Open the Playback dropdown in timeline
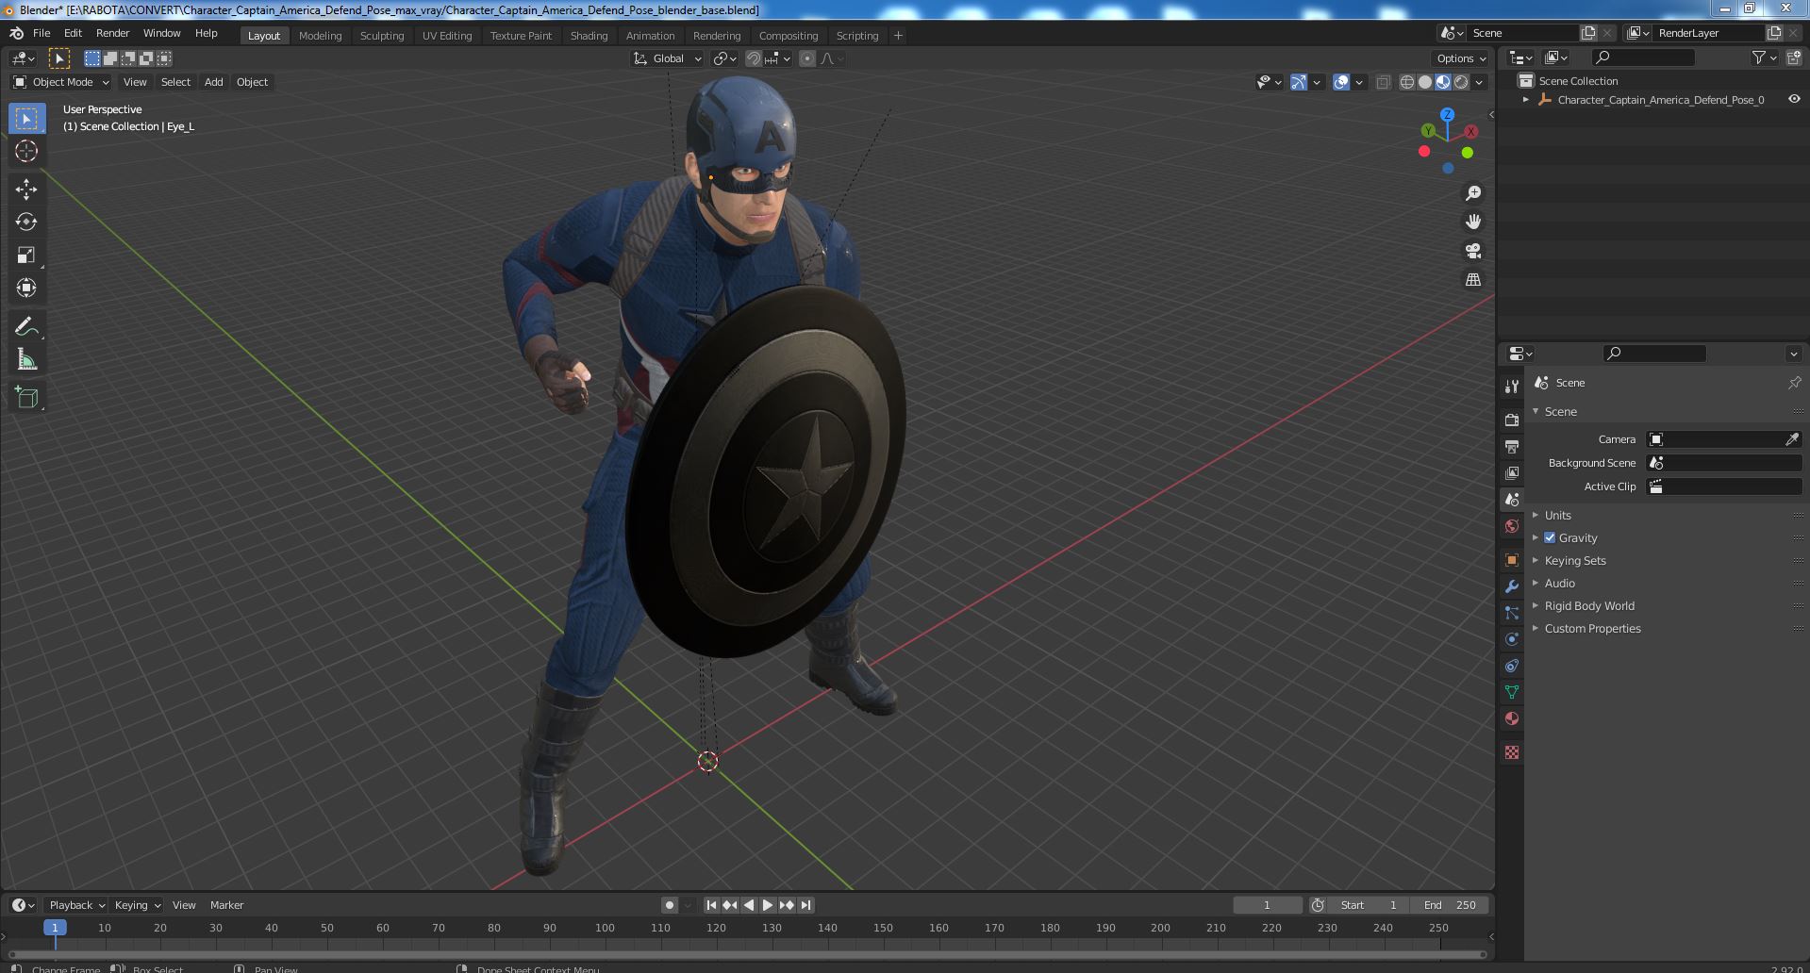This screenshot has height=973, width=1810. tap(76, 905)
